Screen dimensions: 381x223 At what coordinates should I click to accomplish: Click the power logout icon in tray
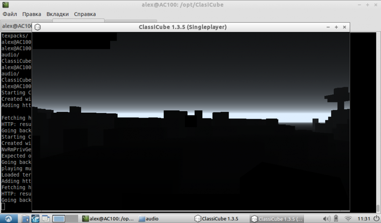tap(376, 219)
